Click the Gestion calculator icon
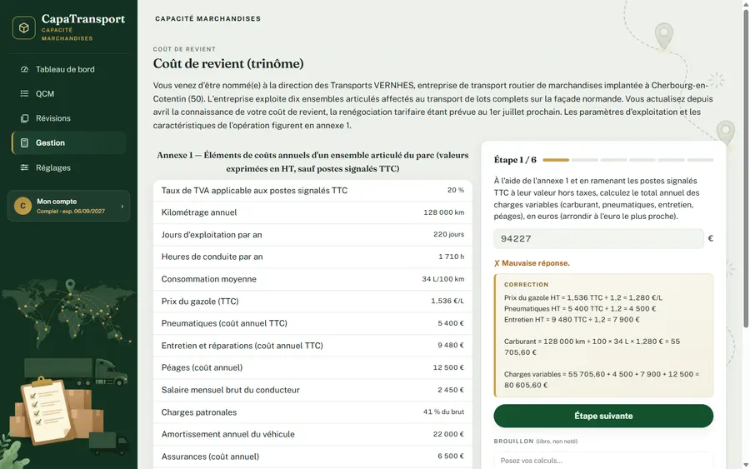The image size is (750, 469). tap(24, 142)
